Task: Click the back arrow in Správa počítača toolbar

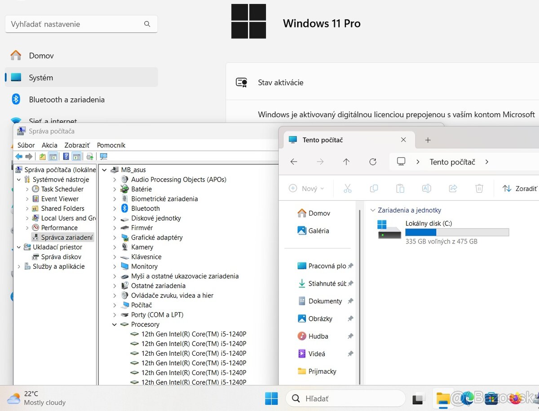Action: pos(19,156)
